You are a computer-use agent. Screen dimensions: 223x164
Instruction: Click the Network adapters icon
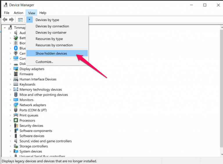pyautogui.click(x=16, y=105)
